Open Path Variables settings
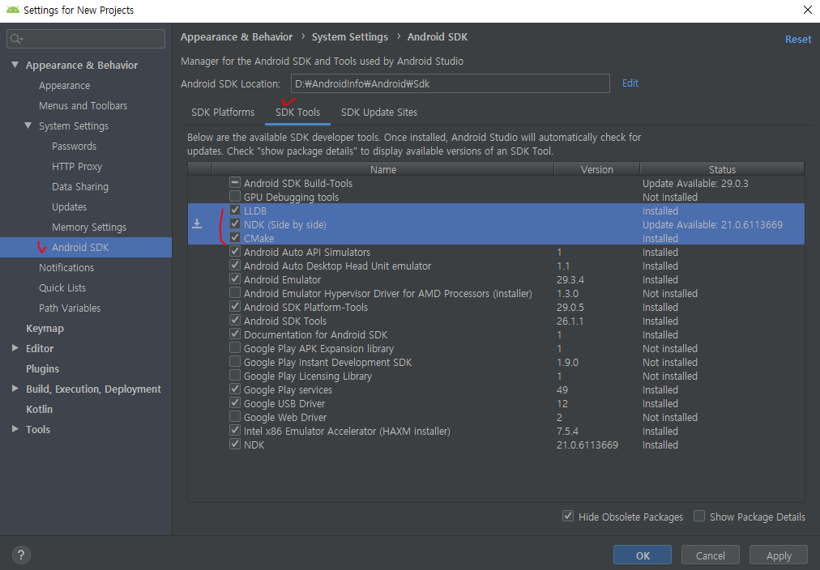Image resolution: width=820 pixels, height=570 pixels. point(70,308)
